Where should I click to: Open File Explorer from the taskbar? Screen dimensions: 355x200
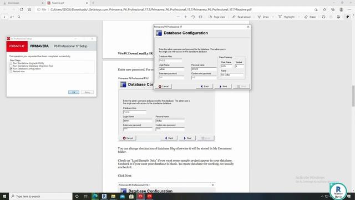point(113,196)
